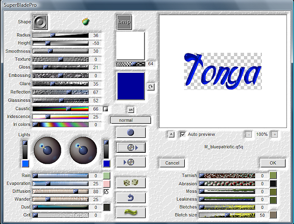This screenshot has width=294, height=224.
Task: Adjust the Smoothness slider
Action: [60, 51]
